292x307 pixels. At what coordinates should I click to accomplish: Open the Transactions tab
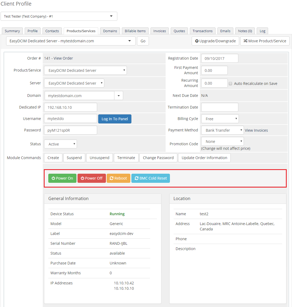pos(203,31)
